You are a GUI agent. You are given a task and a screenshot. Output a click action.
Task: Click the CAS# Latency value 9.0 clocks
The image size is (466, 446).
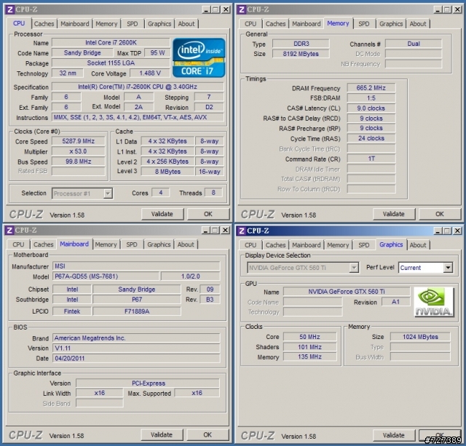coord(371,108)
